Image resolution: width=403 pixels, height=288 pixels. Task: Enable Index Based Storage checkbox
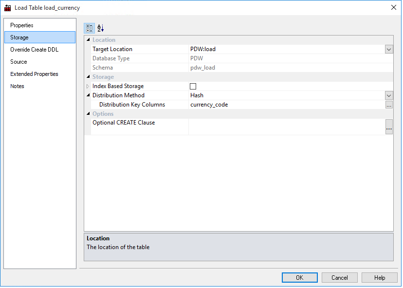[x=193, y=86]
